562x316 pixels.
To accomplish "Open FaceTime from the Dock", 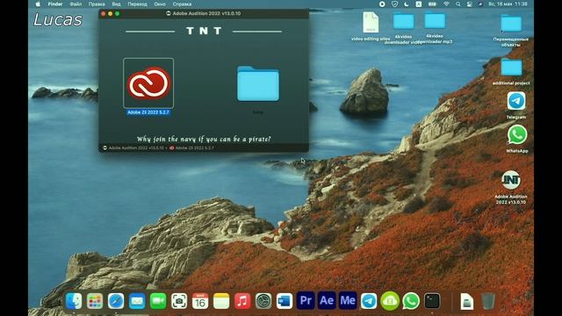I will tap(158, 301).
